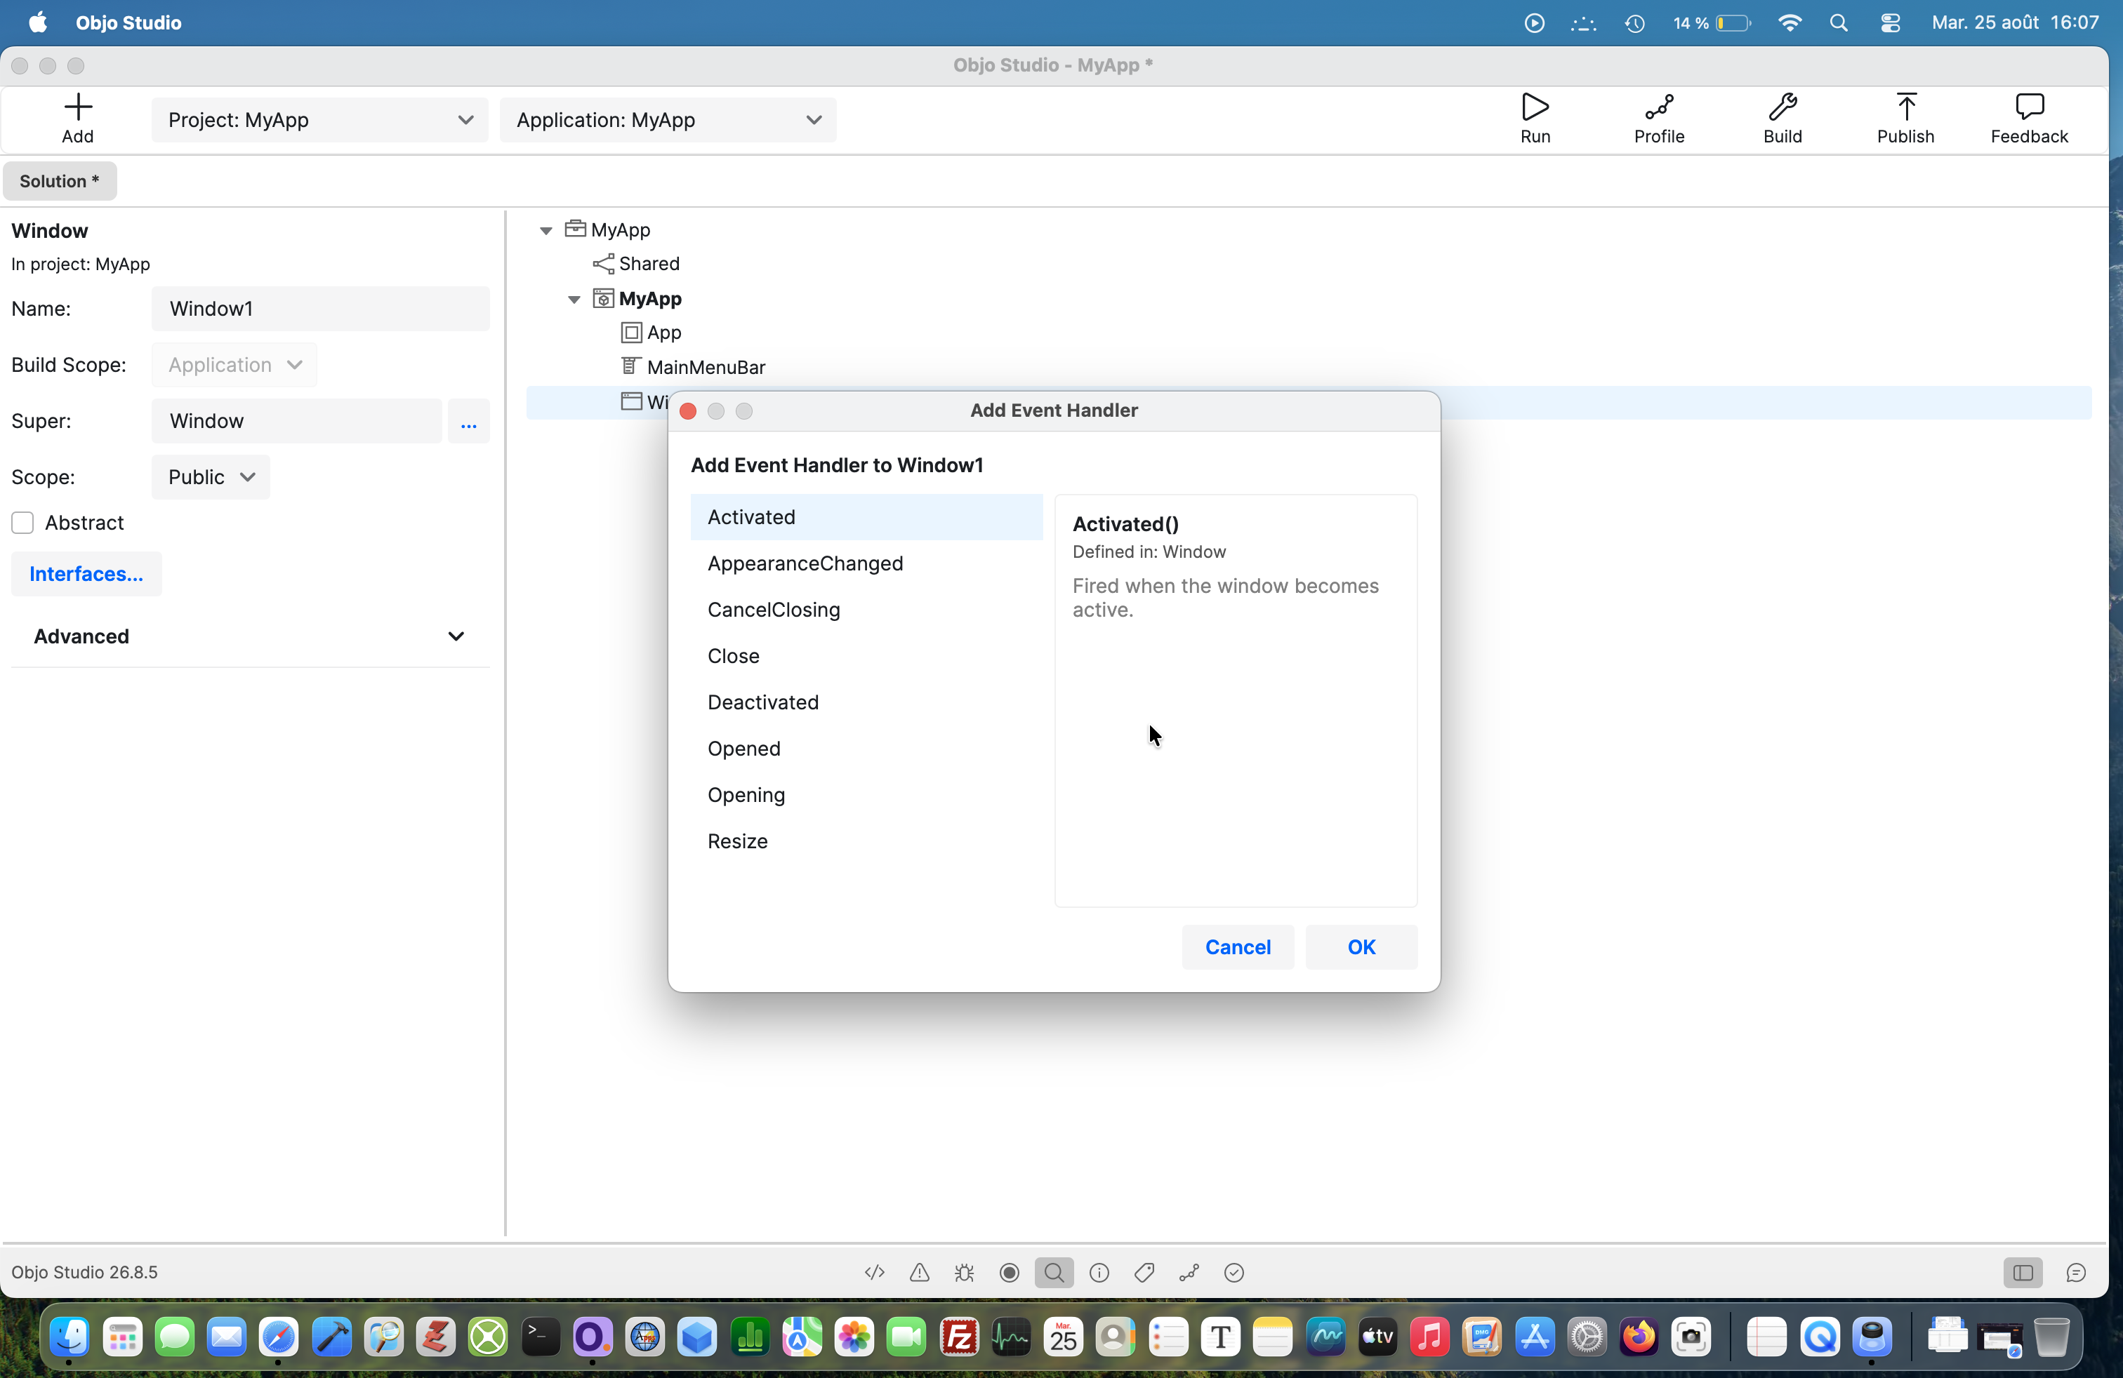
Task: Open Time Machine icon in menu bar
Action: pos(1634,23)
